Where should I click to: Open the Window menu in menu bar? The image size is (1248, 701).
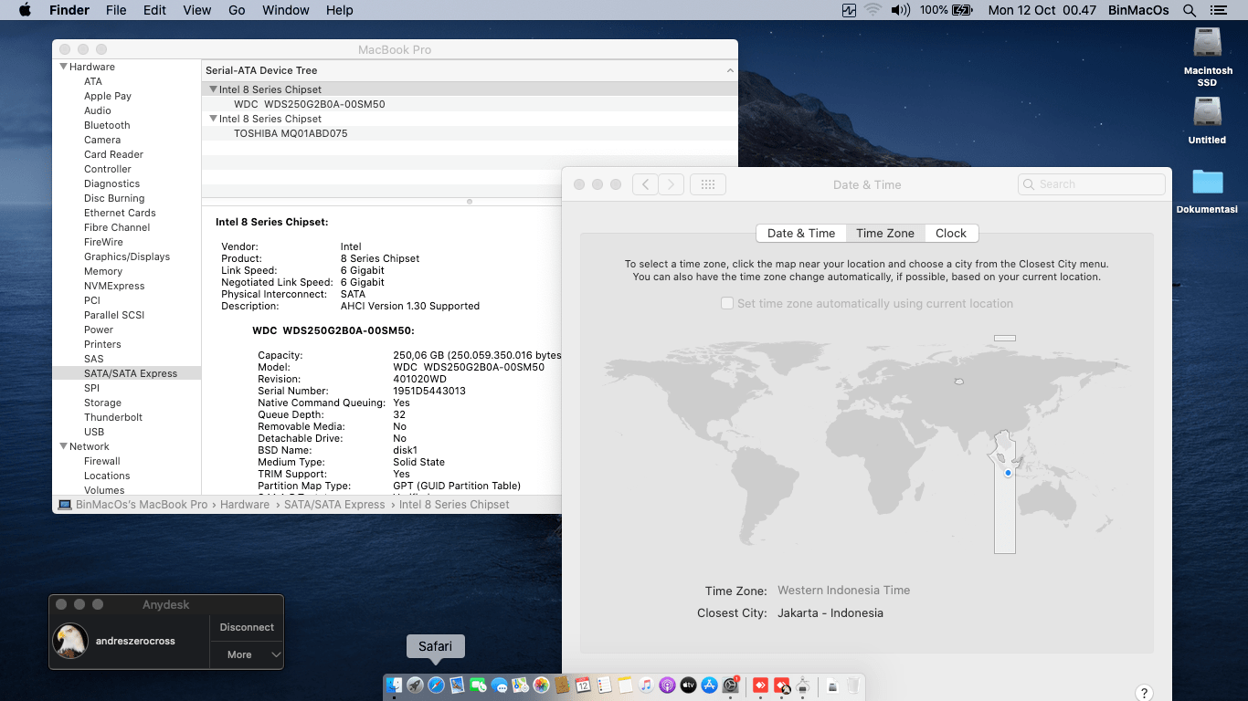click(285, 10)
